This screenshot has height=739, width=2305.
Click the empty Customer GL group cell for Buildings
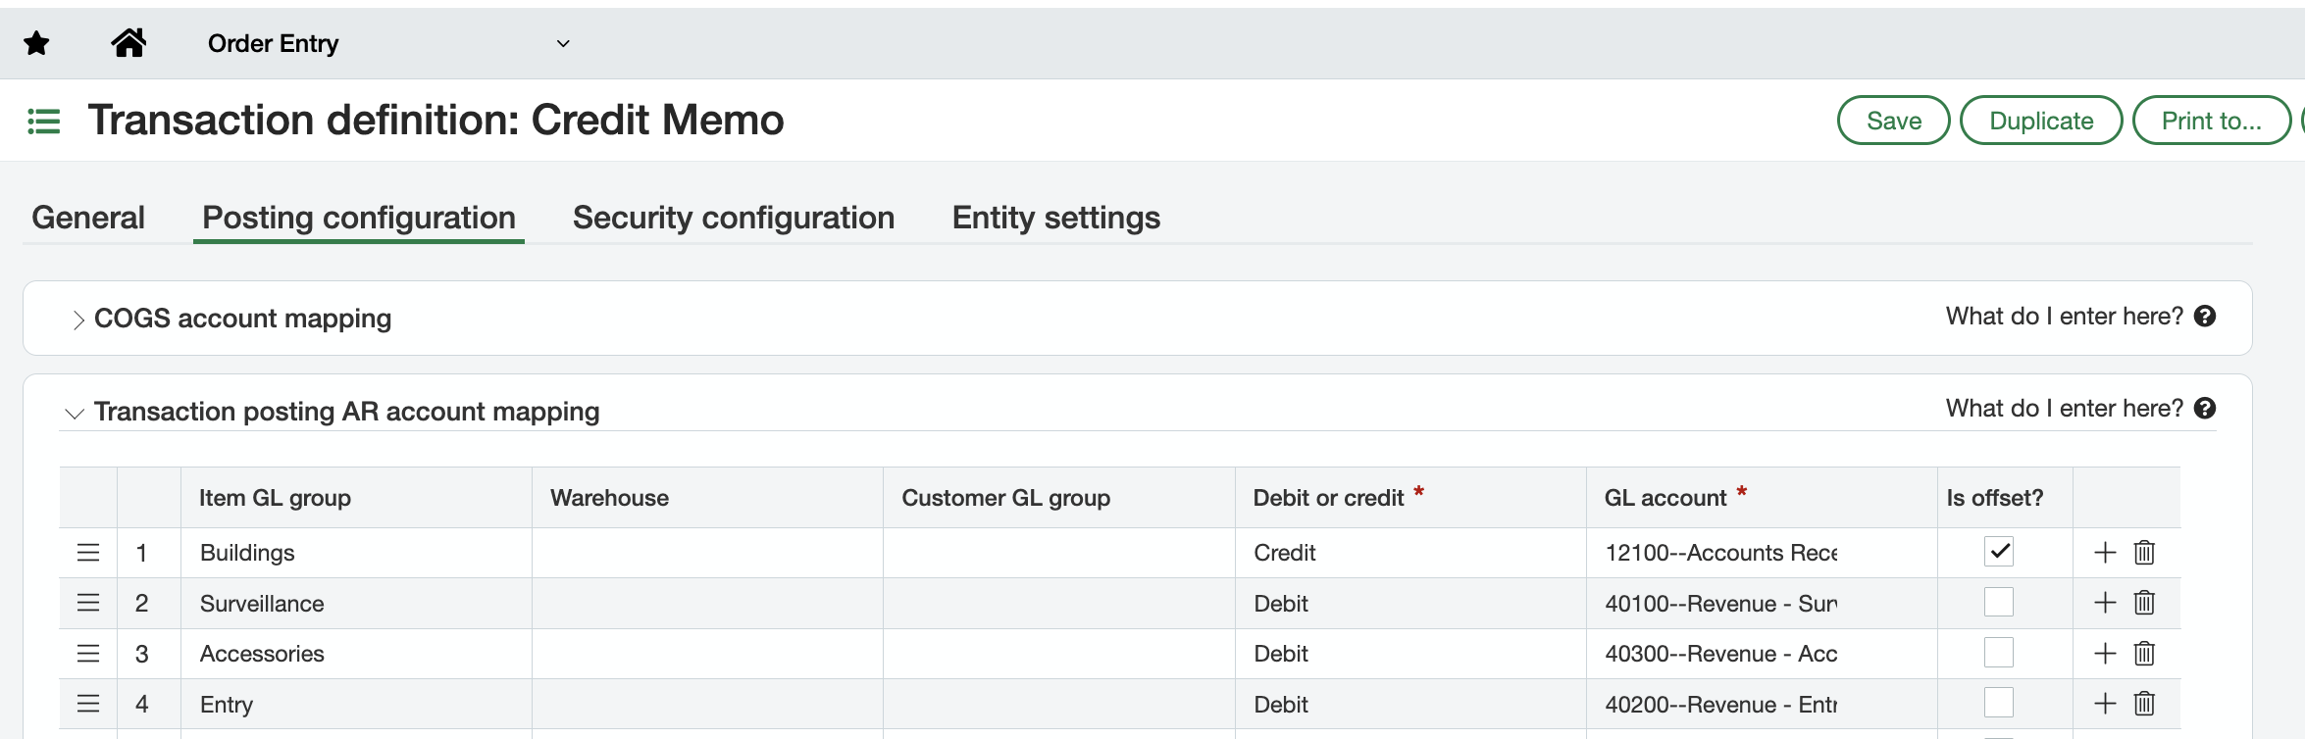1059,553
